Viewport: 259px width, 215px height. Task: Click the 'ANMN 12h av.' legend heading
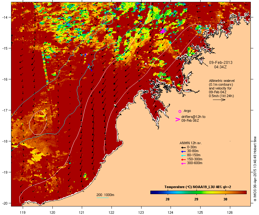[x=190, y=143]
